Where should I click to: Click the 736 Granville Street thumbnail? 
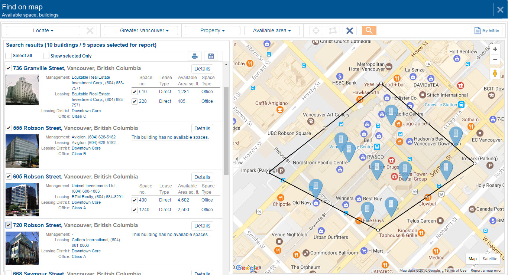pyautogui.click(x=22, y=90)
